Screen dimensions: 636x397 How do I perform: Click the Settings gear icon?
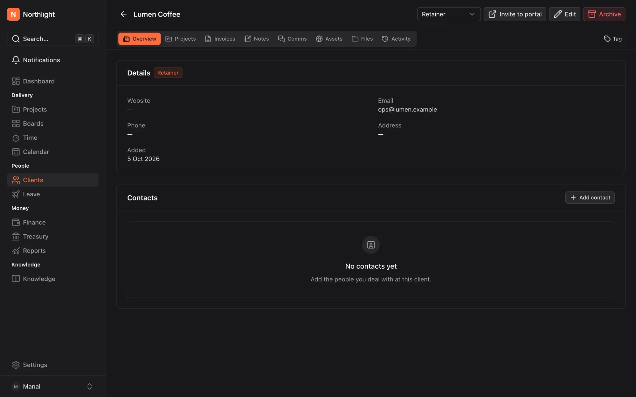[x=16, y=365]
